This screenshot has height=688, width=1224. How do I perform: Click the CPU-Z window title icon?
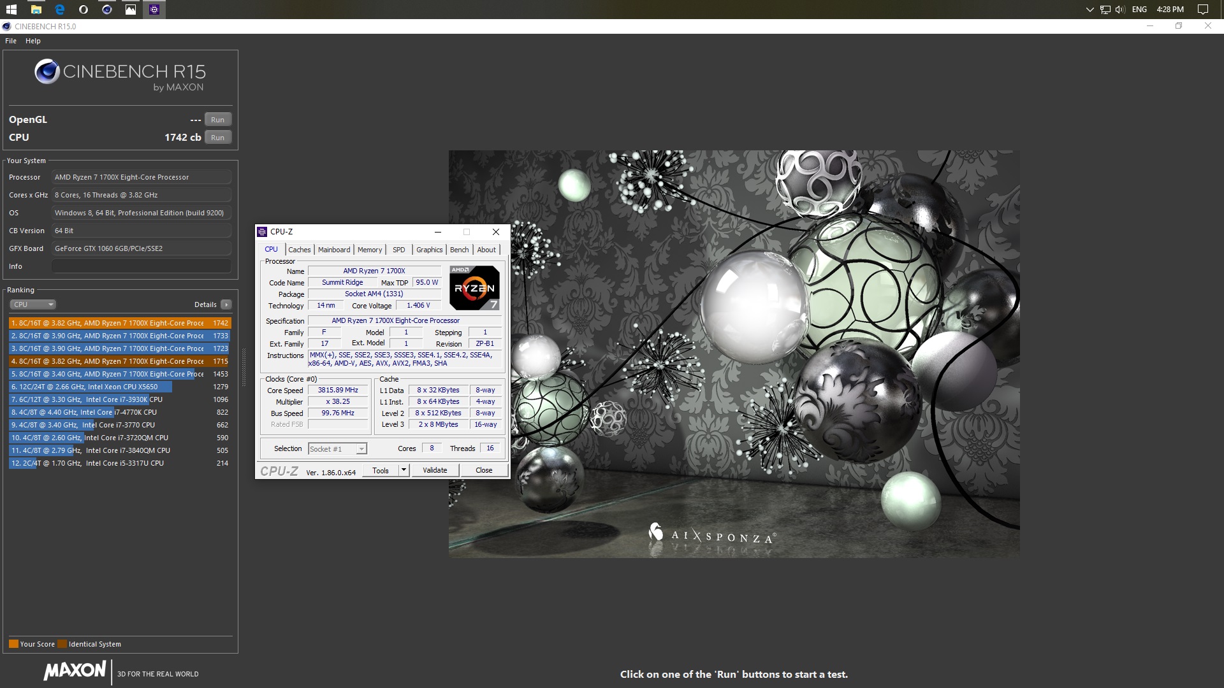262,232
